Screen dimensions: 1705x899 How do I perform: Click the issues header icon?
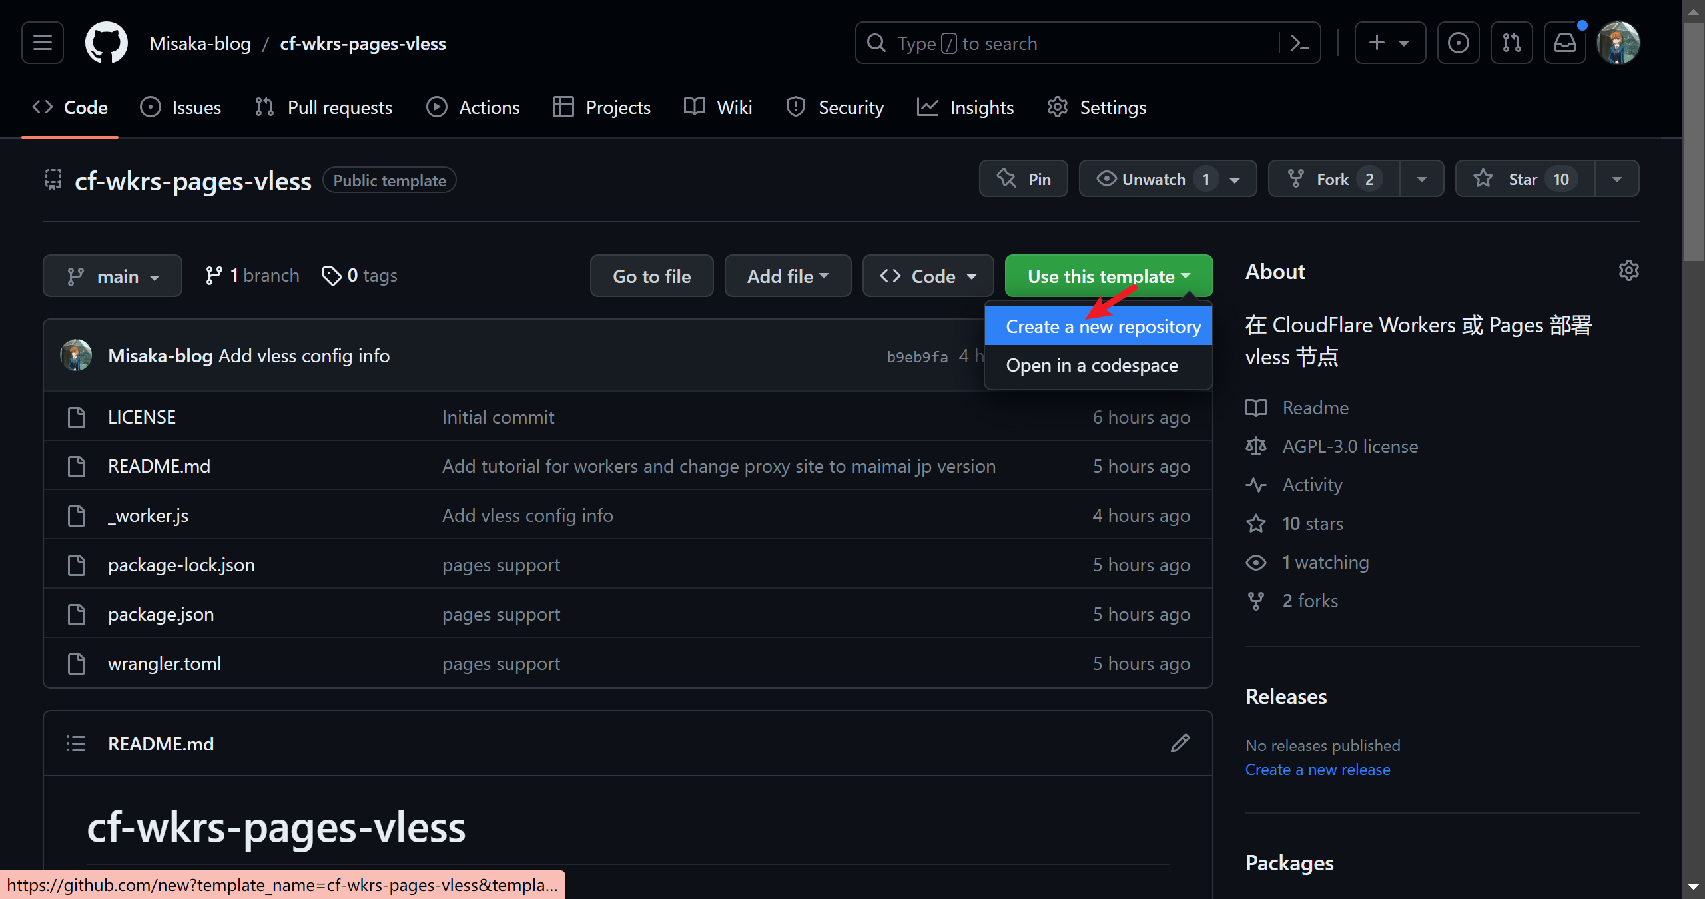coord(1458,43)
